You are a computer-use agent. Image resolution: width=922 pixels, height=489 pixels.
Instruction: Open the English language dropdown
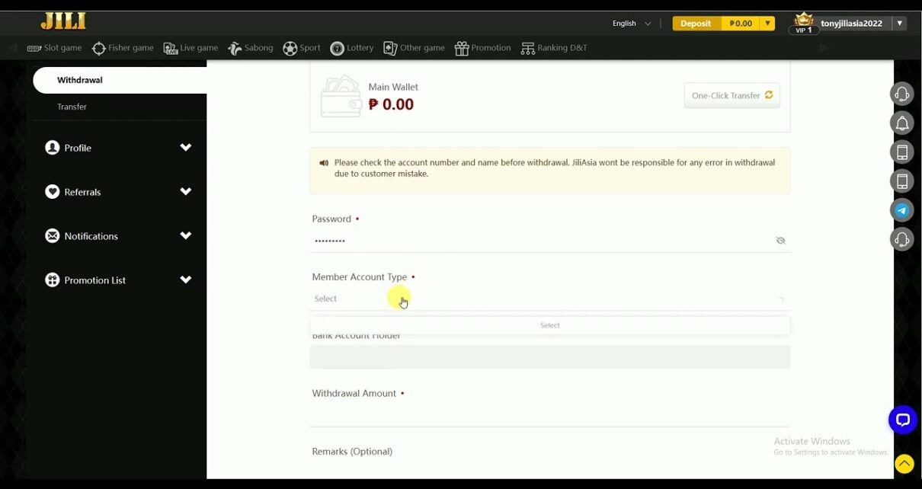(632, 24)
